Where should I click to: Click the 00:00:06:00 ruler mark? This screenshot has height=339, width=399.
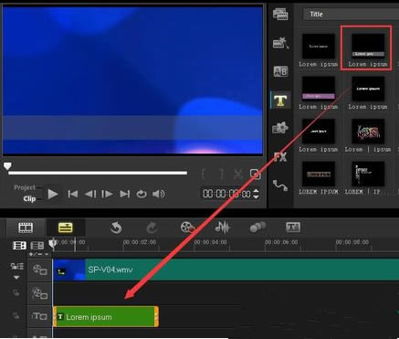pyautogui.click(x=281, y=242)
